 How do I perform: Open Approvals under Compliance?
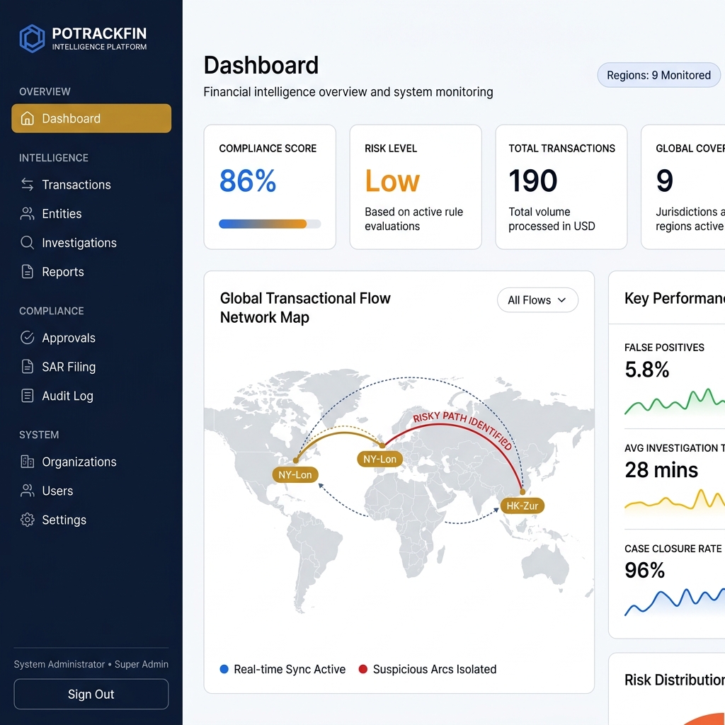click(x=91, y=338)
